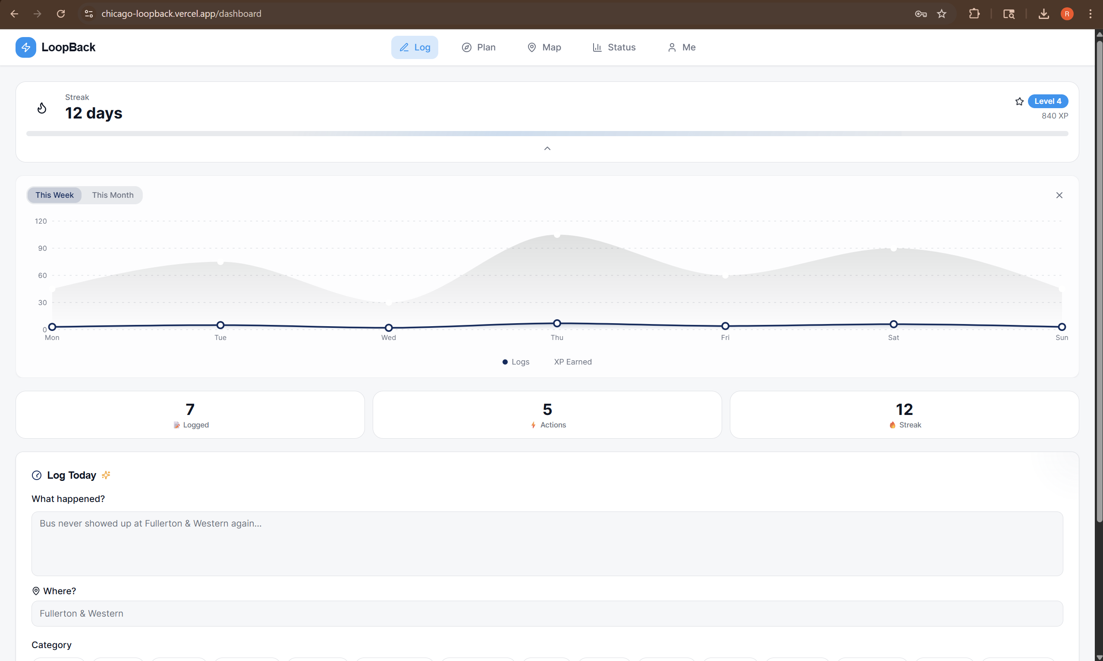1103x661 pixels.
Task: Click into the What happened text area
Action: 547,543
